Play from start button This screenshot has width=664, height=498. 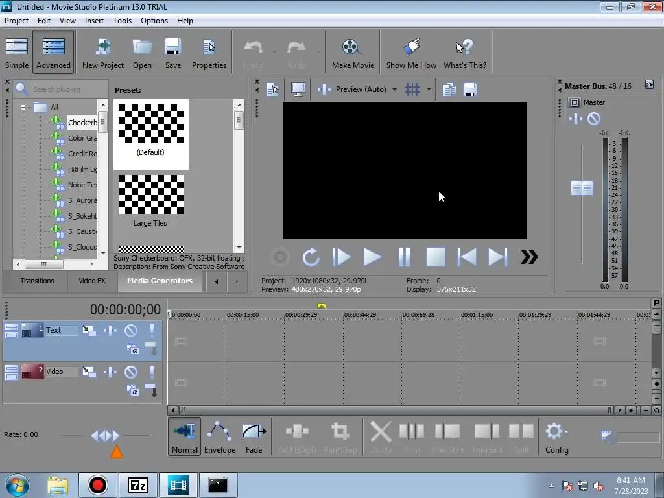[x=341, y=257]
